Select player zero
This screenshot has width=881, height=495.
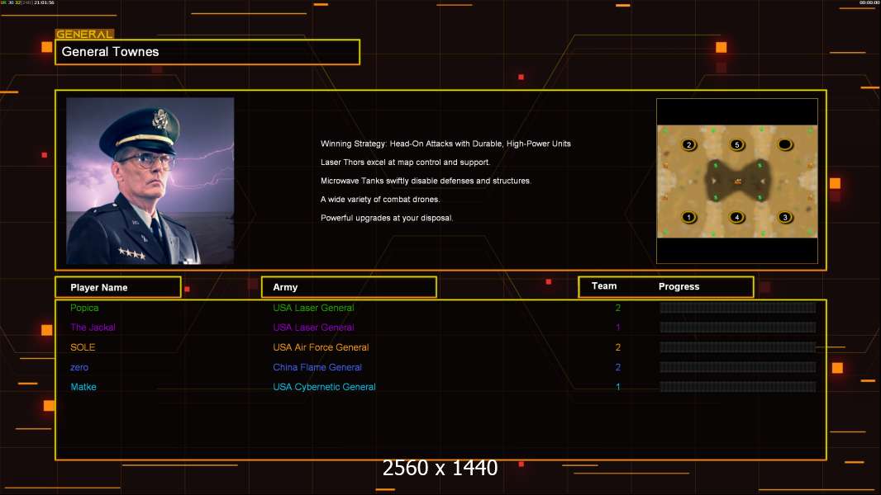pyautogui.click(x=79, y=367)
